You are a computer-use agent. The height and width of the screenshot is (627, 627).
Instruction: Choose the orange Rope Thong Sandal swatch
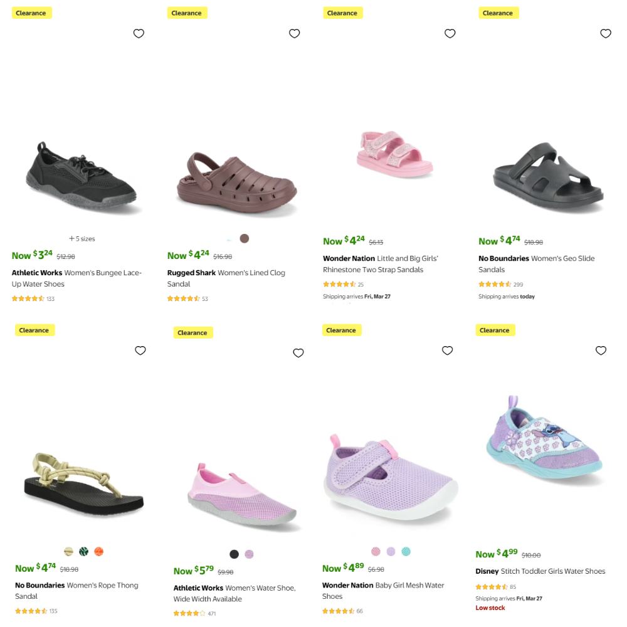[98, 552]
